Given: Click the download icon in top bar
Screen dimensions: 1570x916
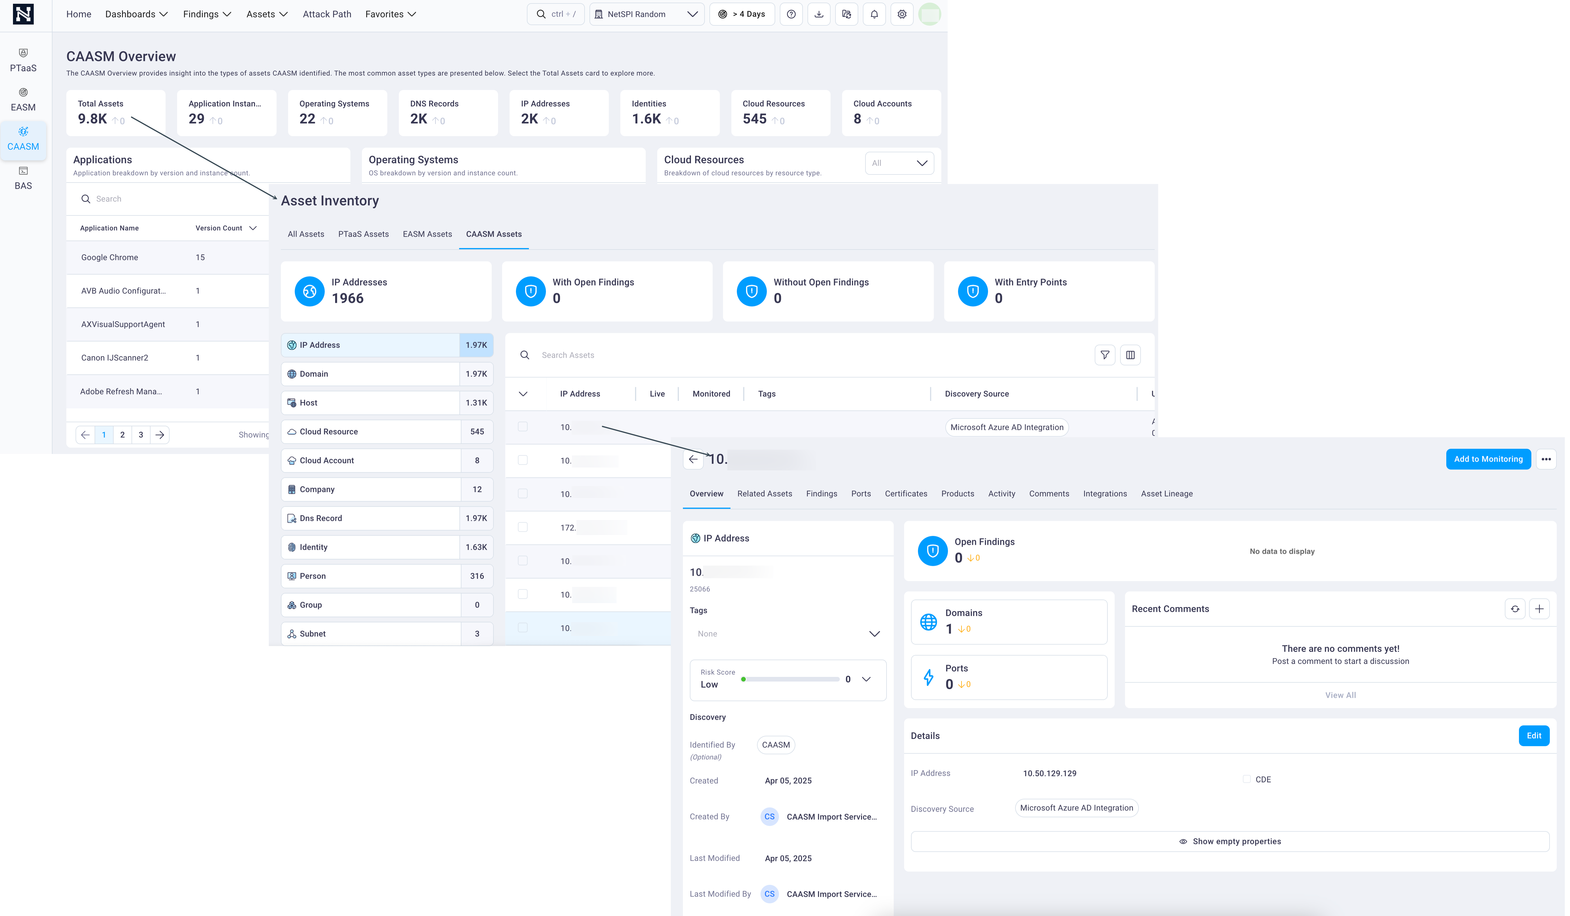Looking at the screenshot, I should click(819, 14).
